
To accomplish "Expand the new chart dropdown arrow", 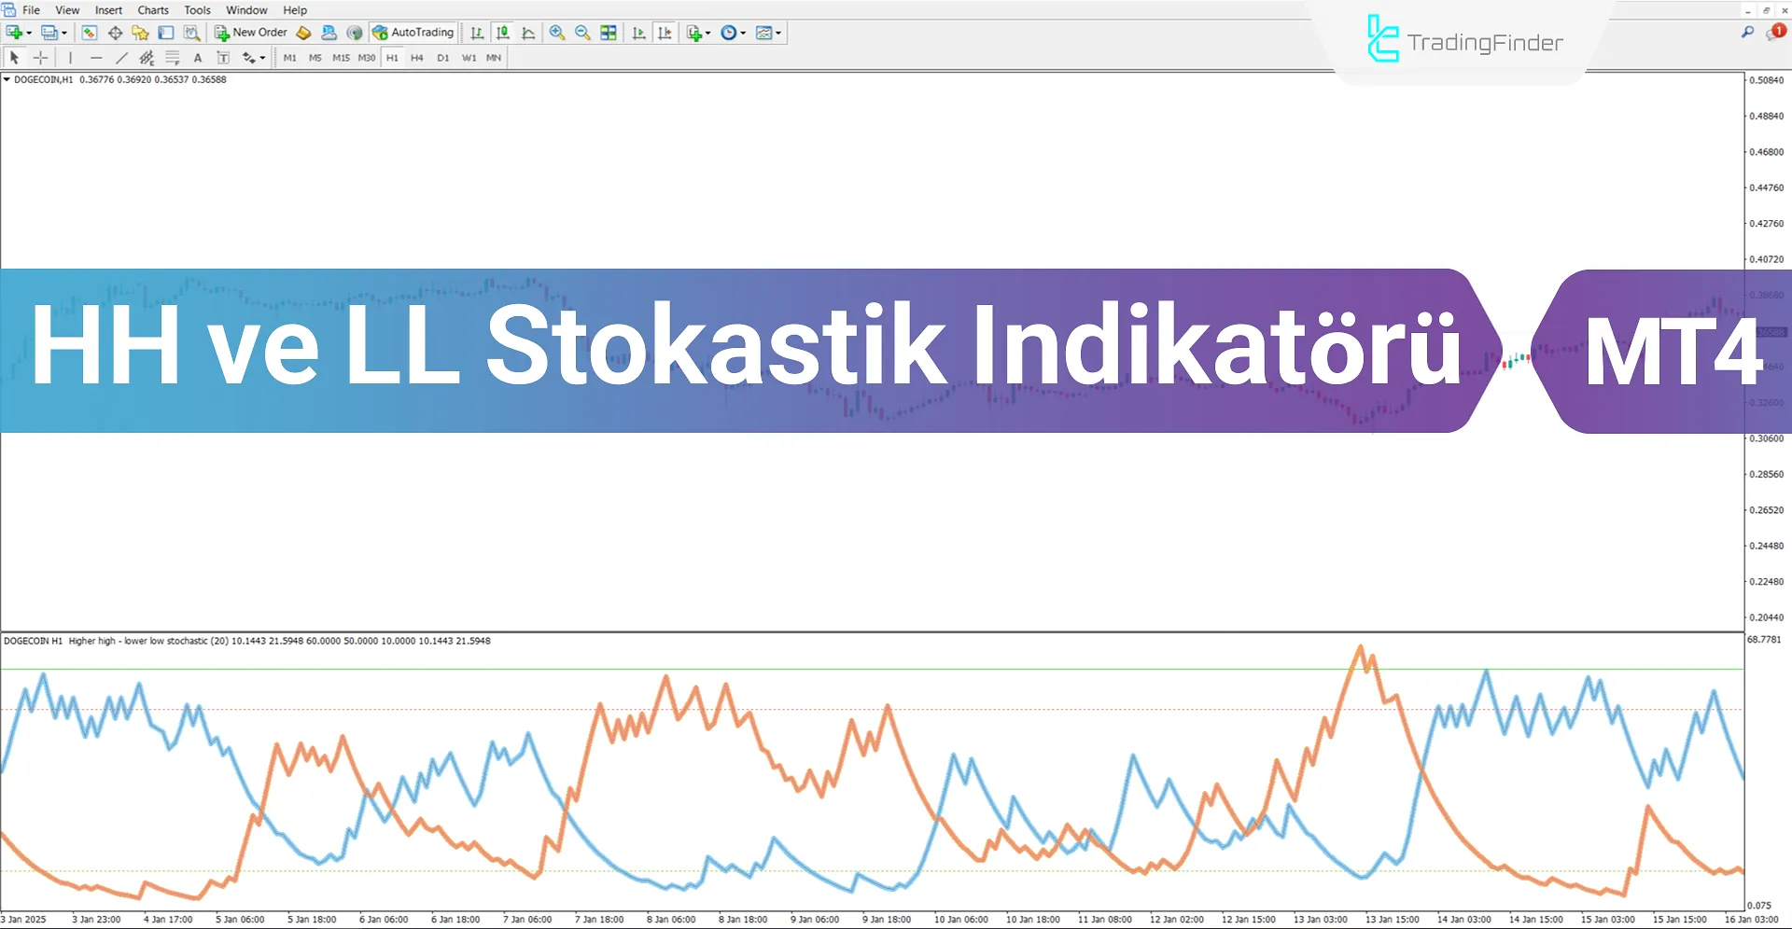I will (x=29, y=33).
